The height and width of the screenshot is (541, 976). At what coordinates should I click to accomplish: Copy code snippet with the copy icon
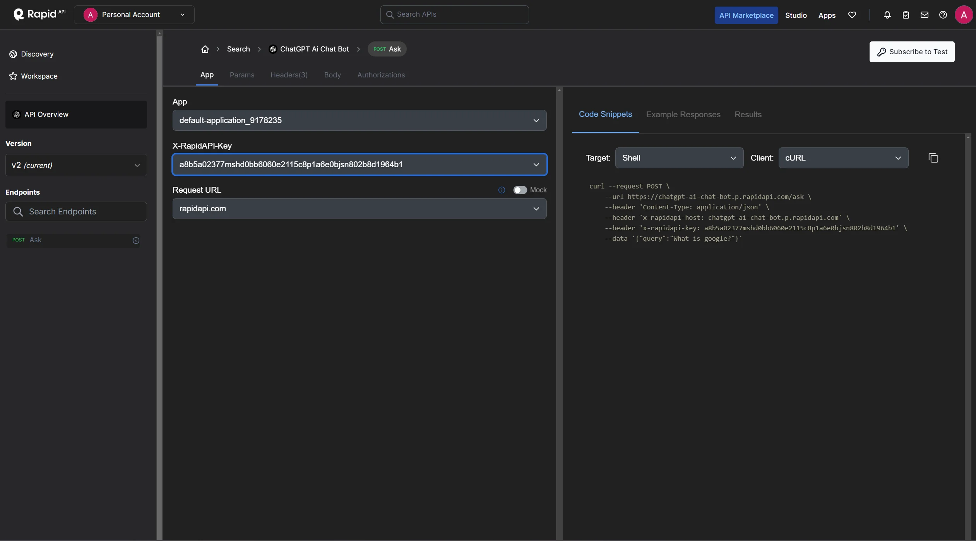tap(933, 158)
